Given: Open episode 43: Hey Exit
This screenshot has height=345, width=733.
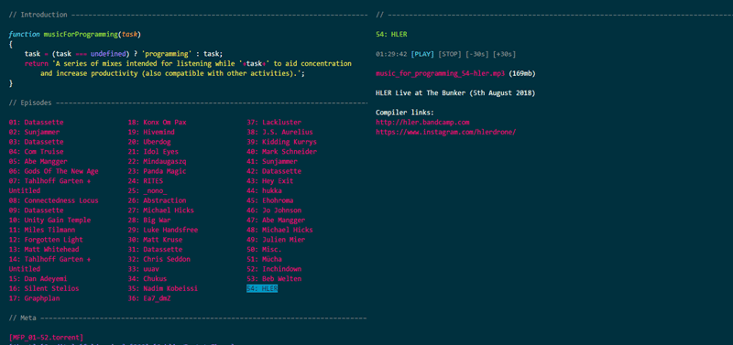Looking at the screenshot, I should point(269,181).
